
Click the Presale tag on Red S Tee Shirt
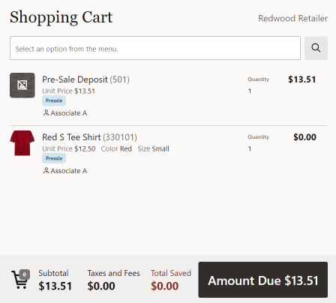coord(54,158)
